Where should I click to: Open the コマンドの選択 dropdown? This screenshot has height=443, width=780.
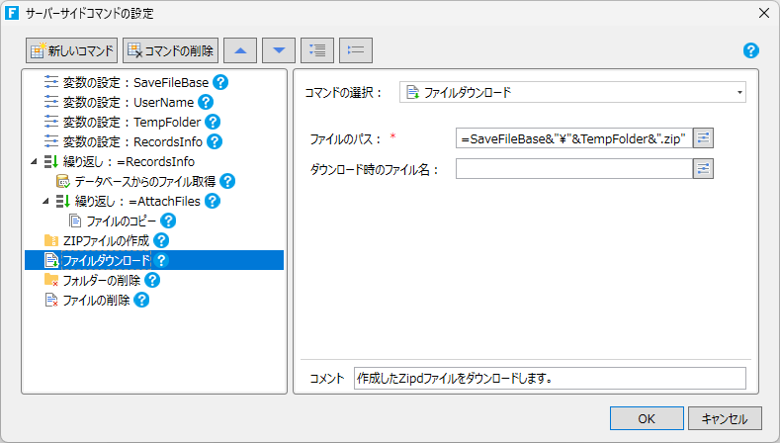tap(572, 92)
